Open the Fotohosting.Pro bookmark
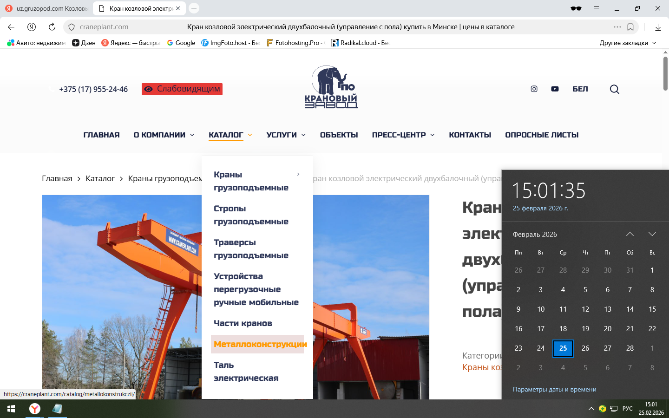Viewport: 669px width, 418px height. pyautogui.click(x=295, y=43)
